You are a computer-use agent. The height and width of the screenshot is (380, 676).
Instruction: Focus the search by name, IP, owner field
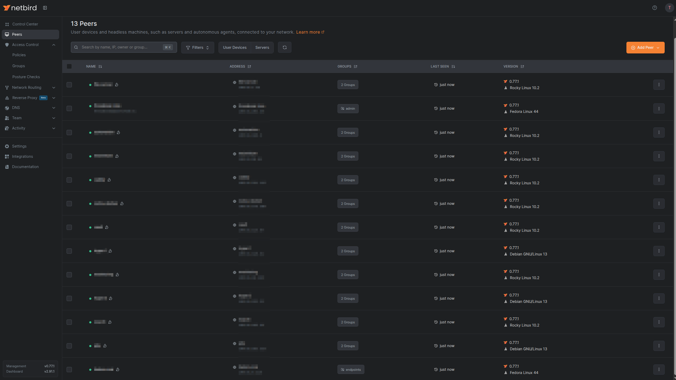[x=124, y=47]
